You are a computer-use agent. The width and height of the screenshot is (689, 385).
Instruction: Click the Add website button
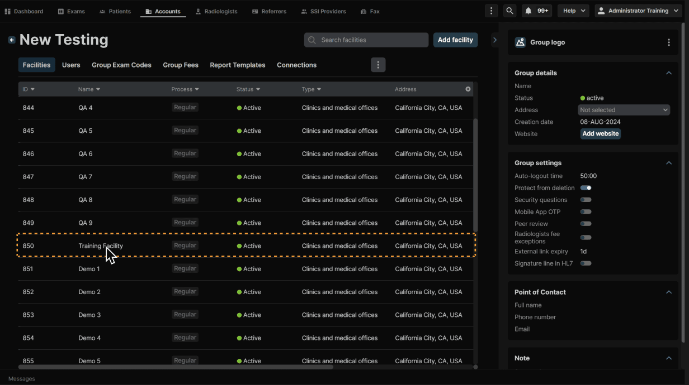pyautogui.click(x=601, y=134)
